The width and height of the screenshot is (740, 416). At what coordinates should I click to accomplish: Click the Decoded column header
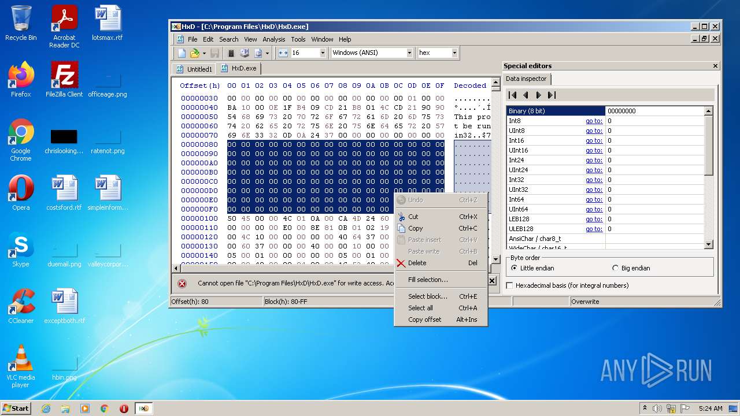(x=470, y=86)
